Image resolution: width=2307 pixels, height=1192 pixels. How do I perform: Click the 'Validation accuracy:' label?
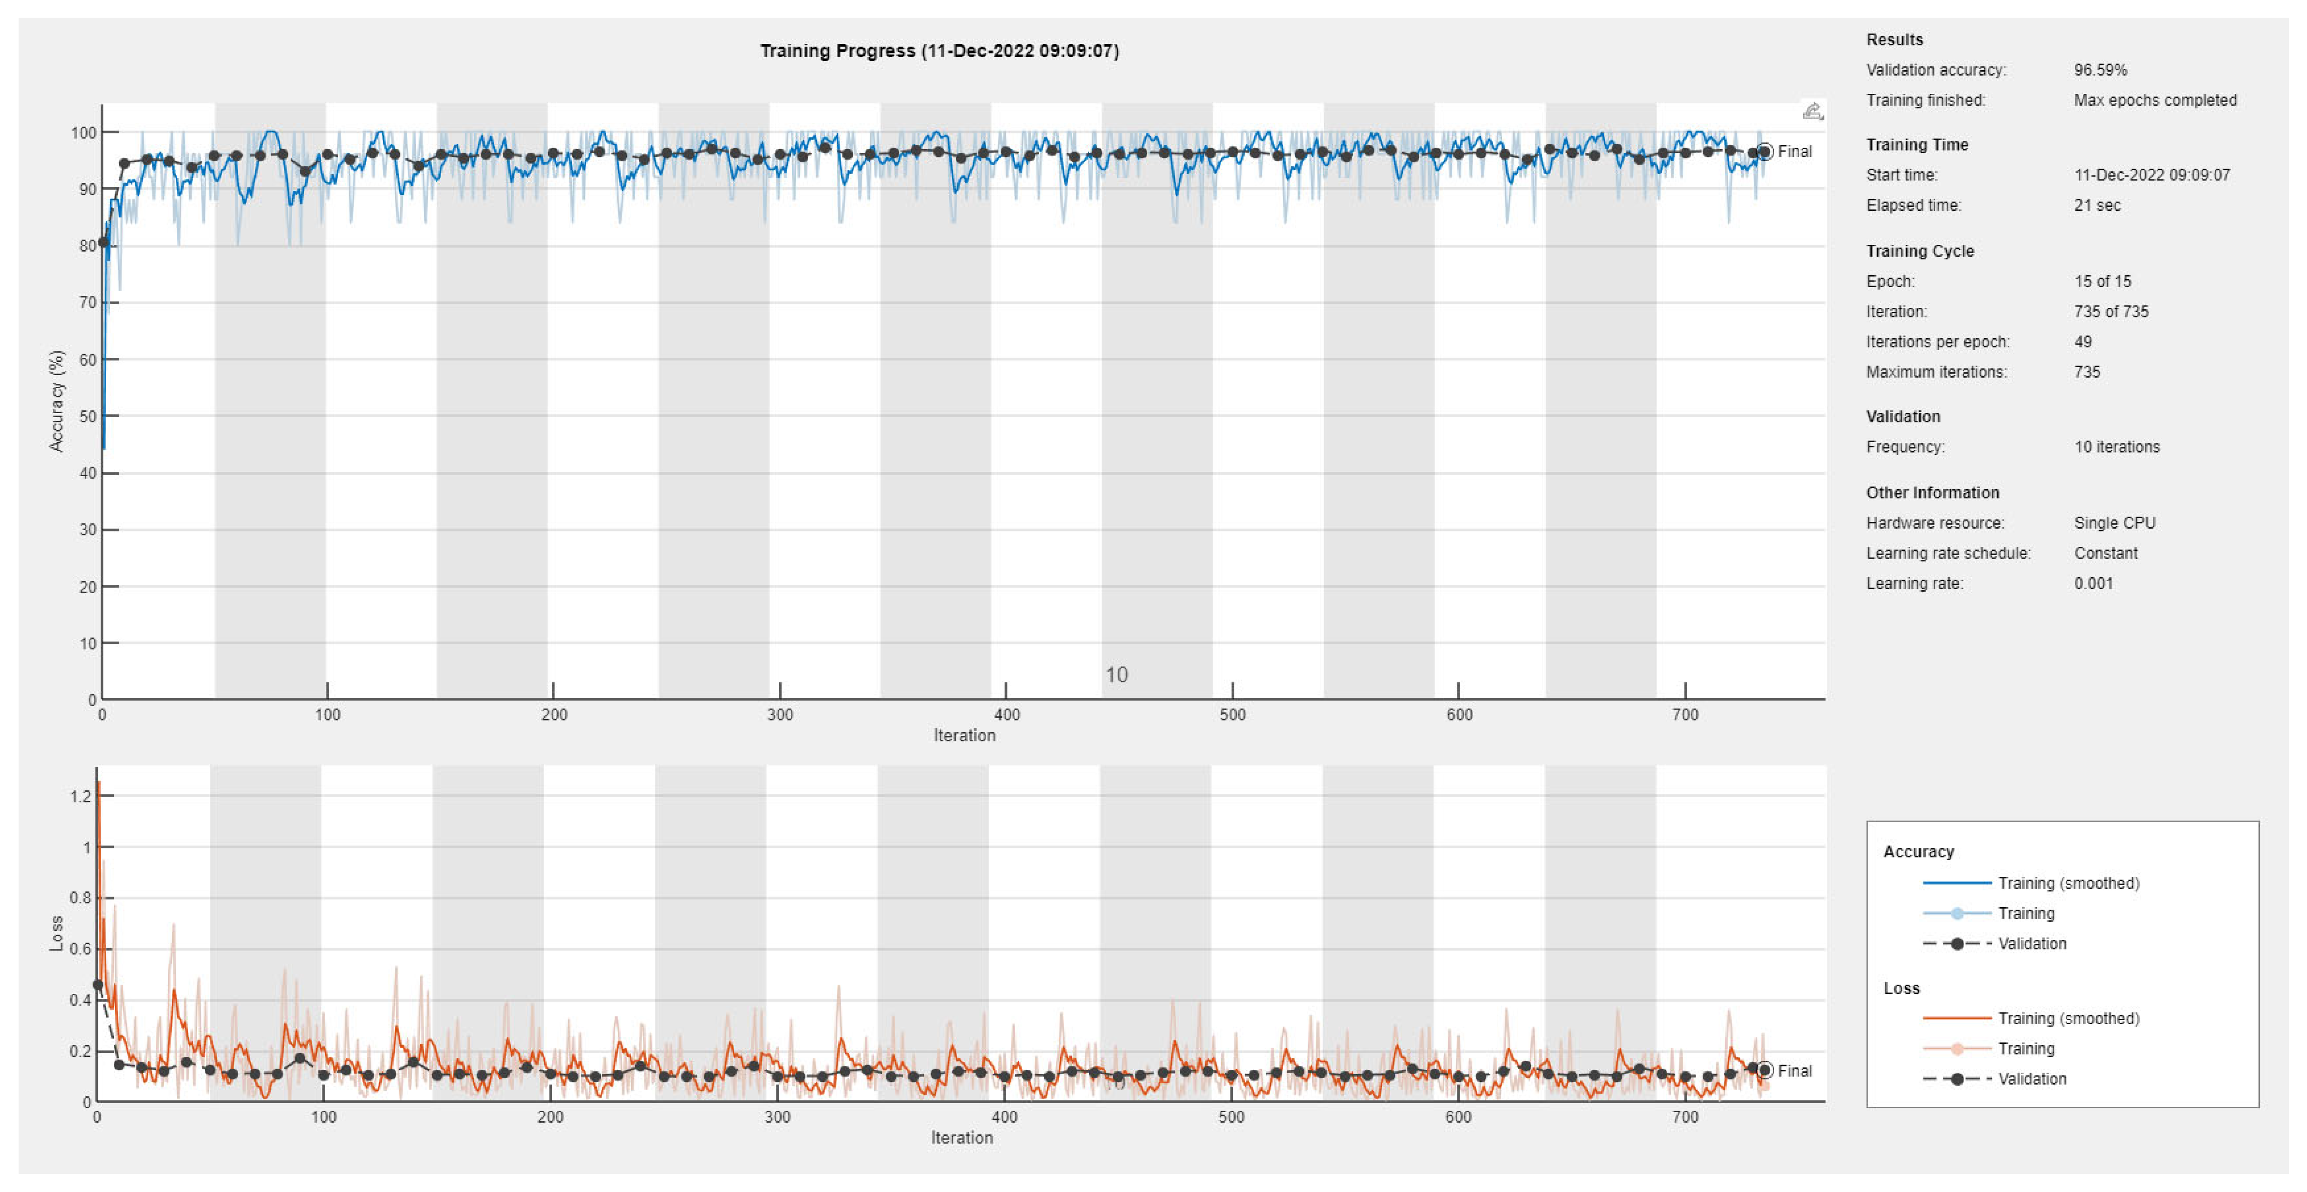pos(1935,70)
